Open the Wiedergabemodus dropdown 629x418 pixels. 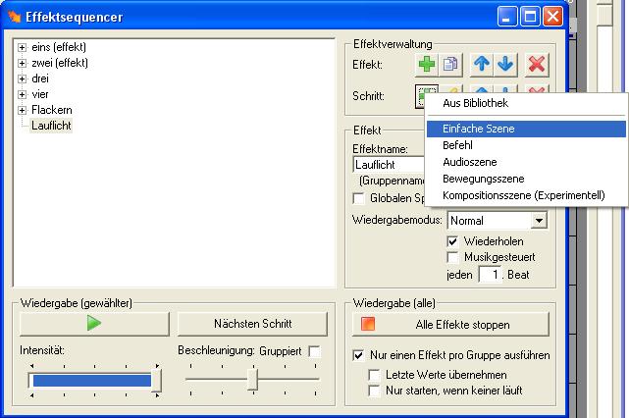pyautogui.click(x=539, y=221)
